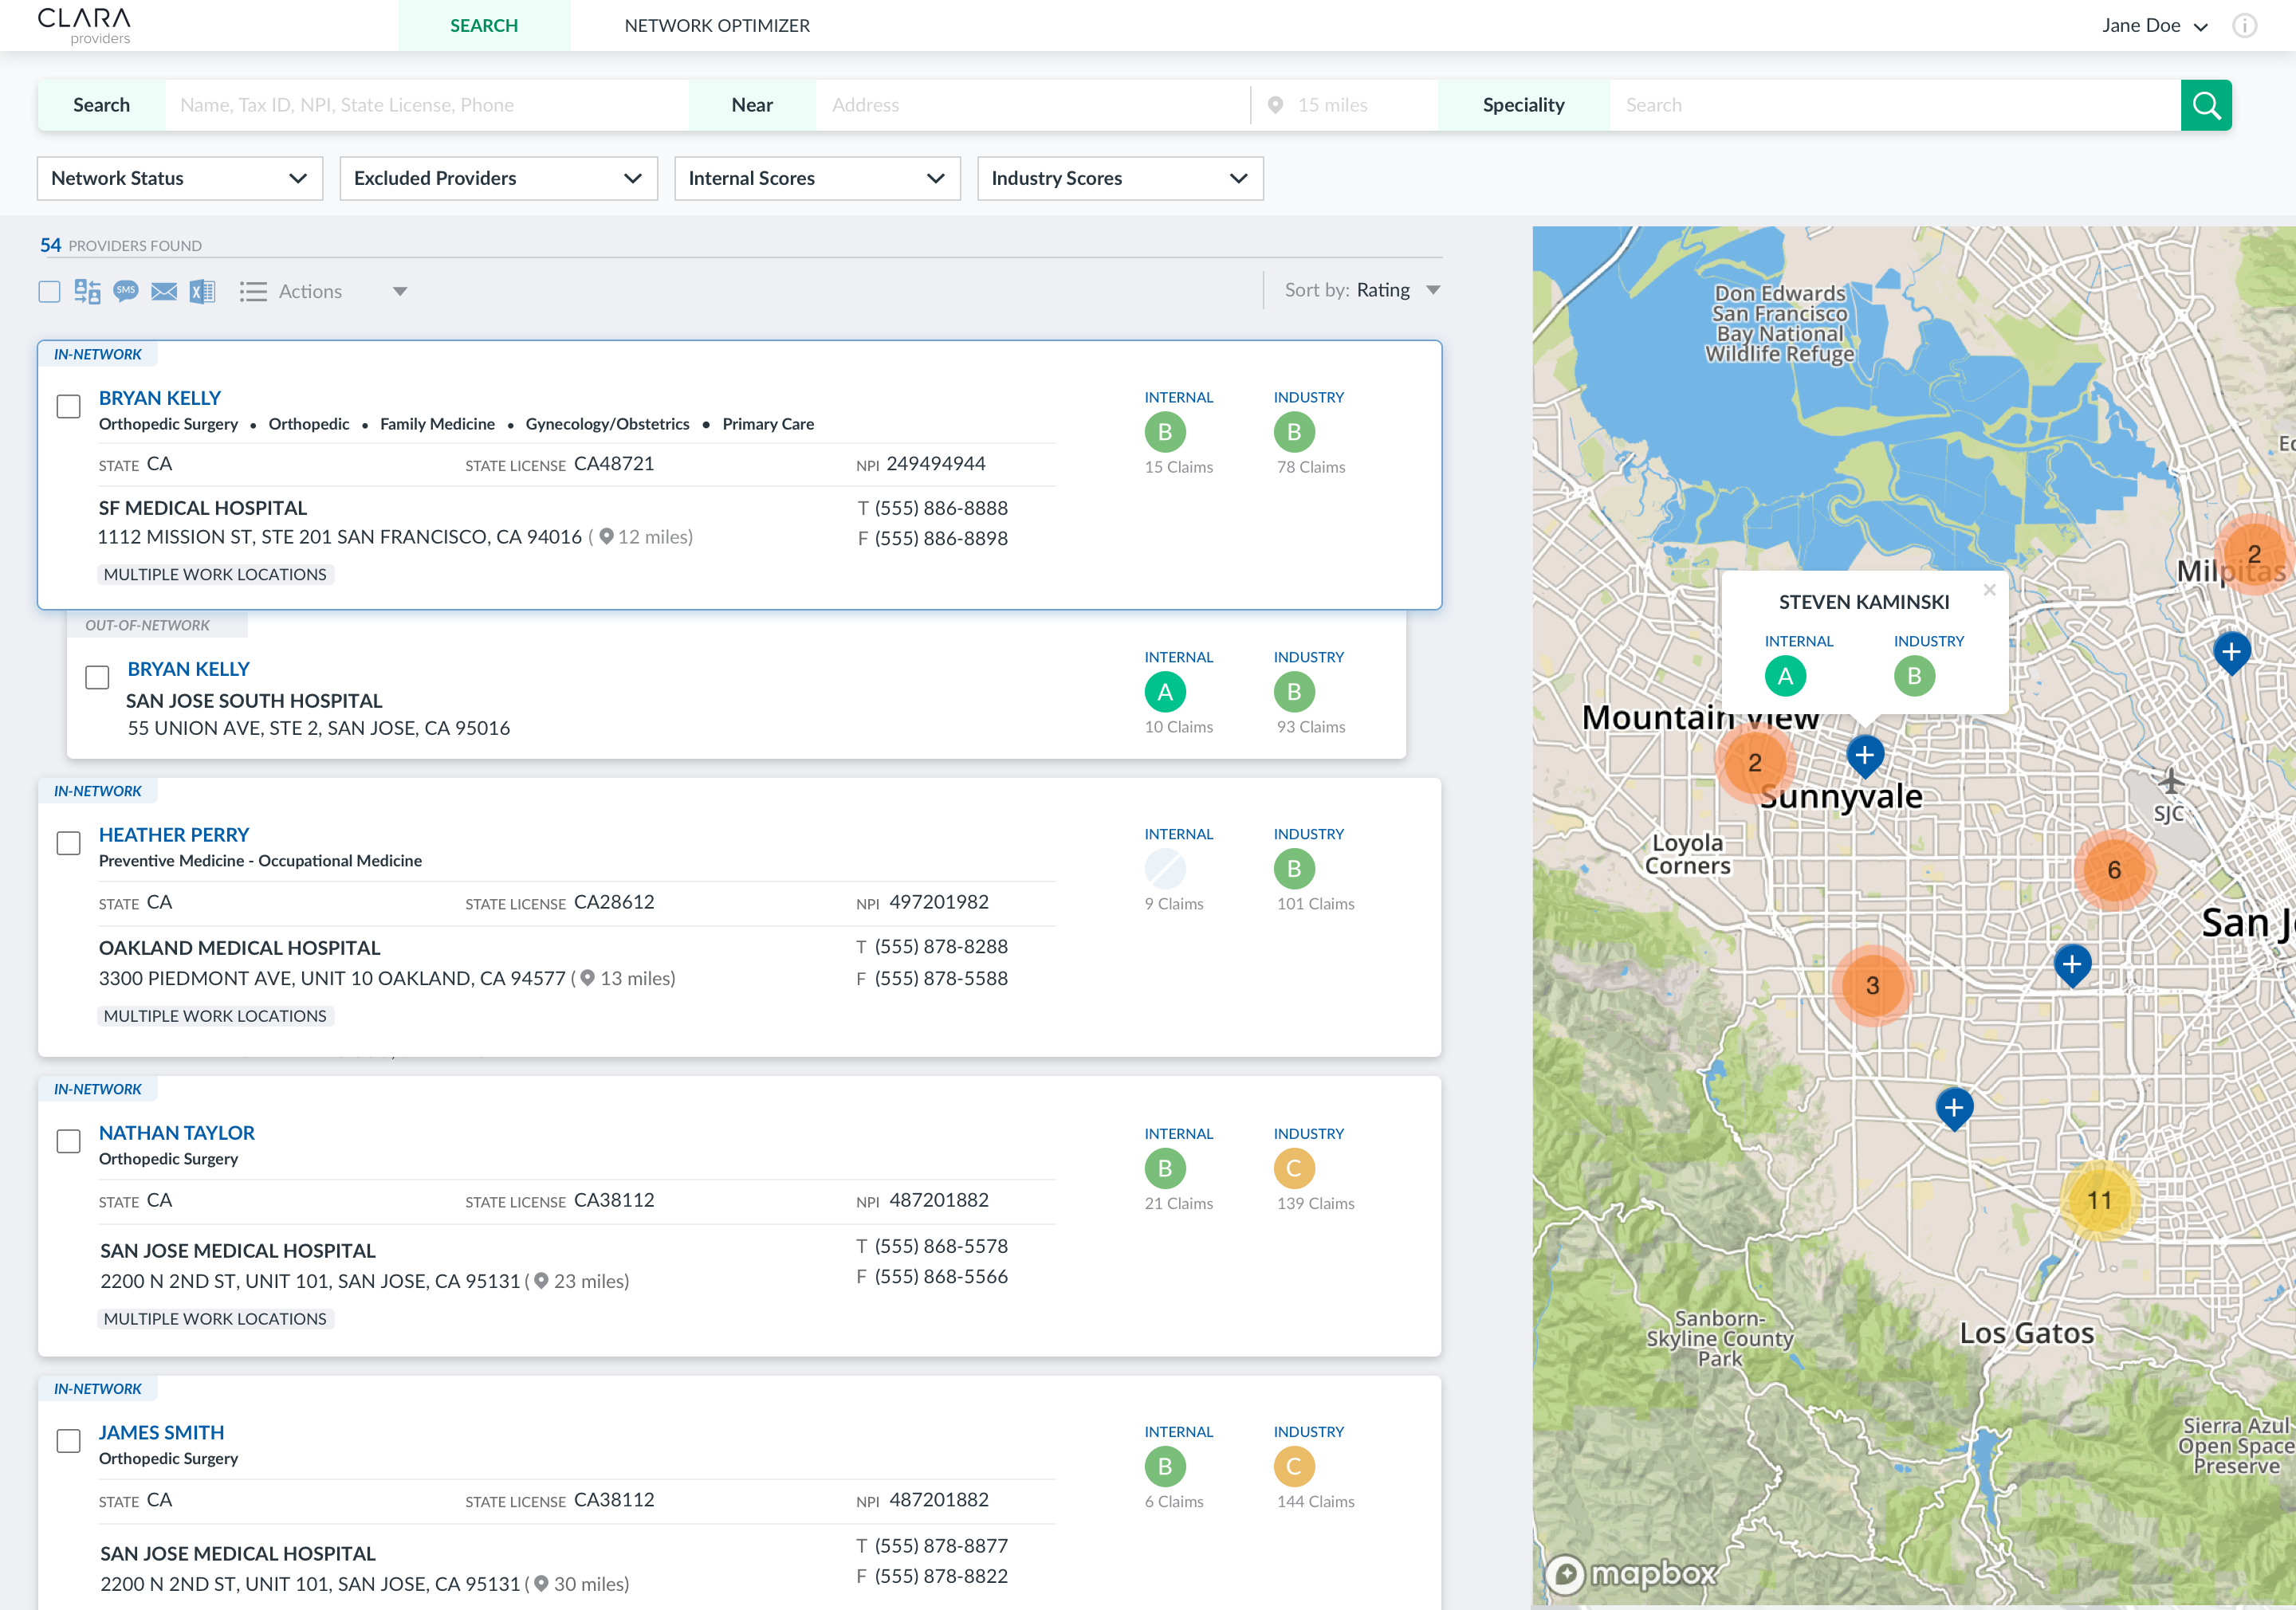The width and height of the screenshot is (2296, 1610).
Task: Click Multiple Work Locations under SF Medical Hospital
Action: coord(215,575)
